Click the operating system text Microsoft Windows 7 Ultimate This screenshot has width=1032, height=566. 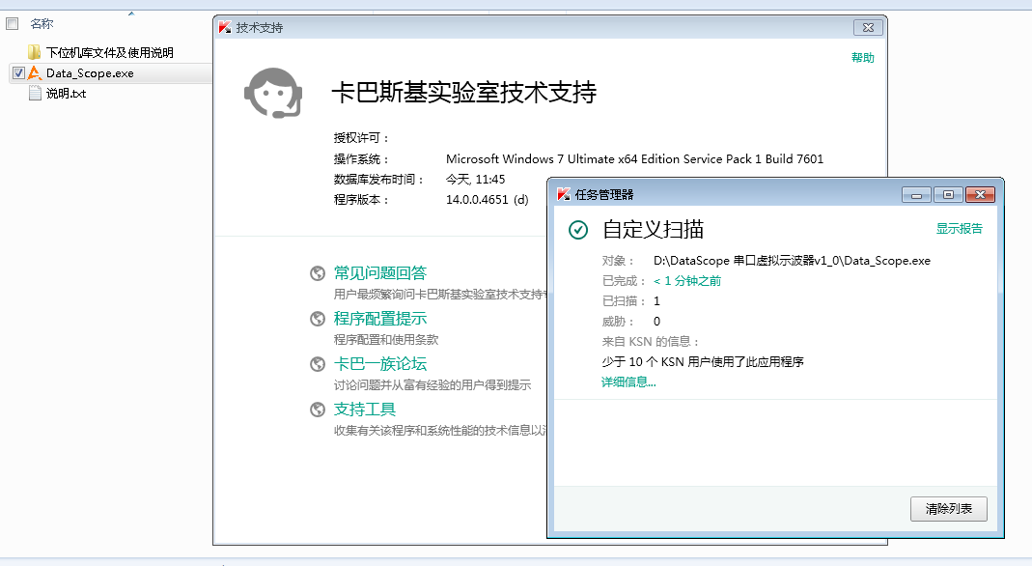coord(634,158)
